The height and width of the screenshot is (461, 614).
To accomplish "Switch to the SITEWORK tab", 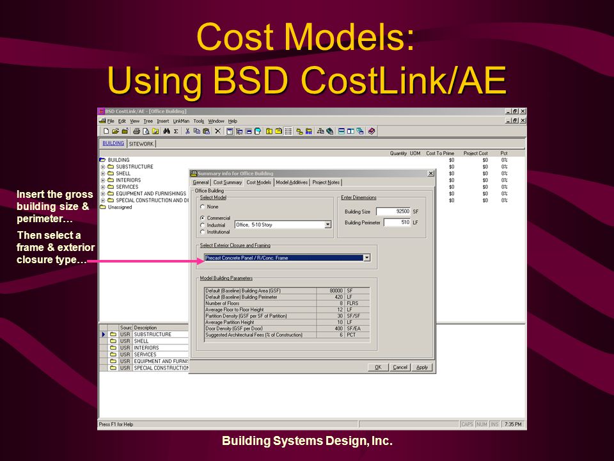I will [141, 144].
